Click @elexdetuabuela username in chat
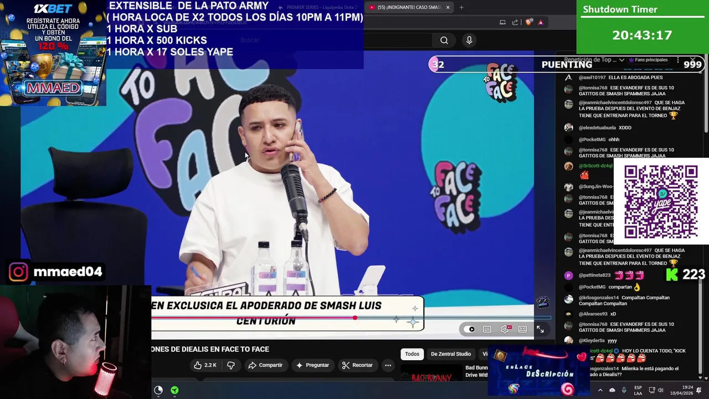The width and height of the screenshot is (709, 399). tap(597, 128)
